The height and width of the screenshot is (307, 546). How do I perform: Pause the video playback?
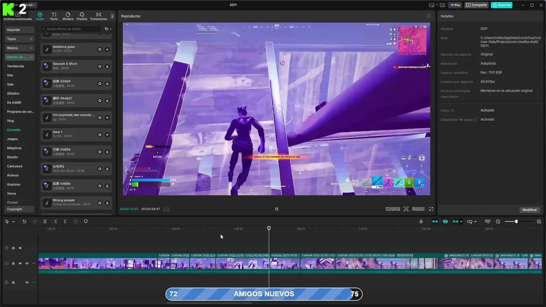pyautogui.click(x=276, y=209)
